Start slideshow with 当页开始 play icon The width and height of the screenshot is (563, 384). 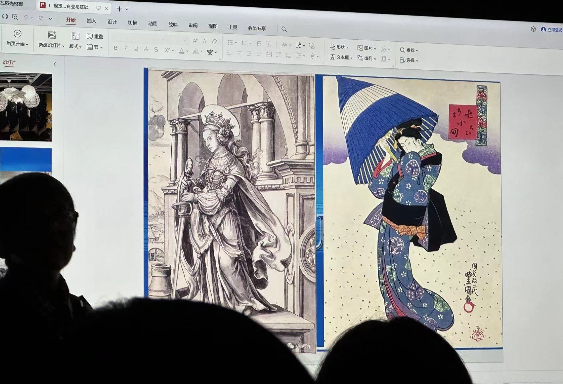[18, 34]
